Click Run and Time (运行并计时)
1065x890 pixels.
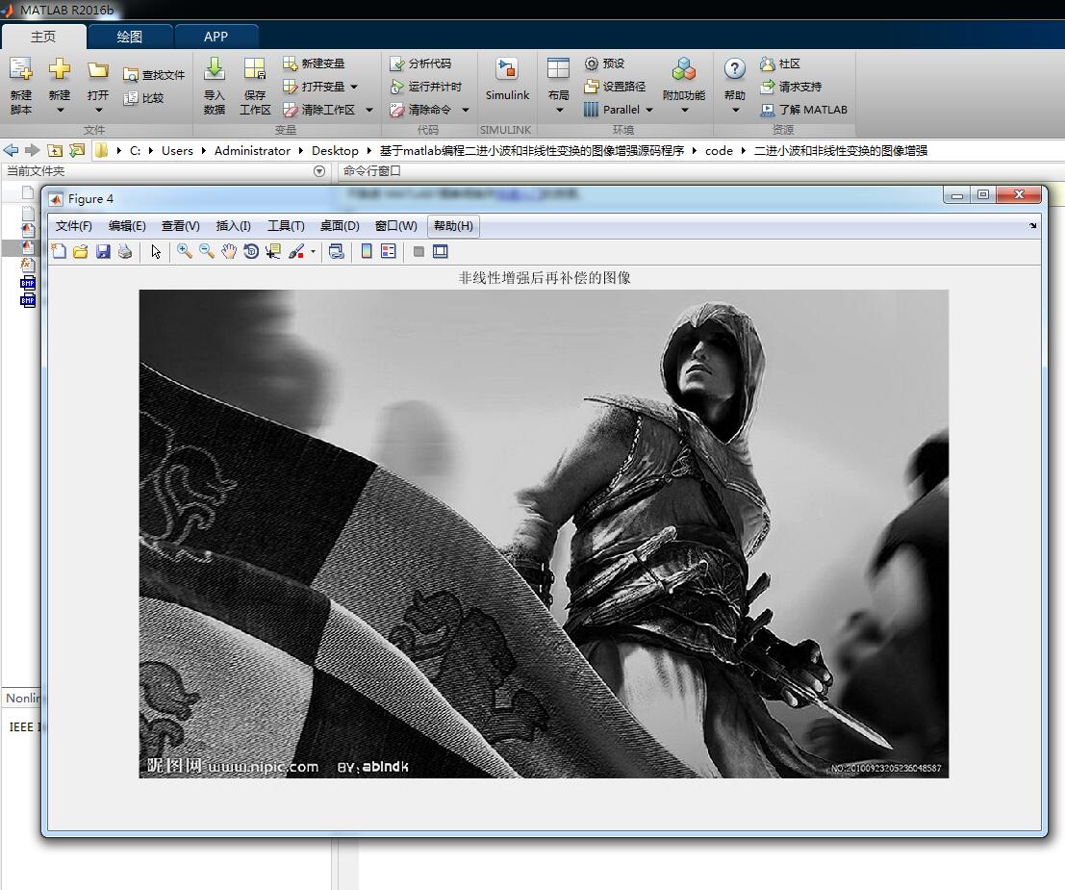(426, 87)
